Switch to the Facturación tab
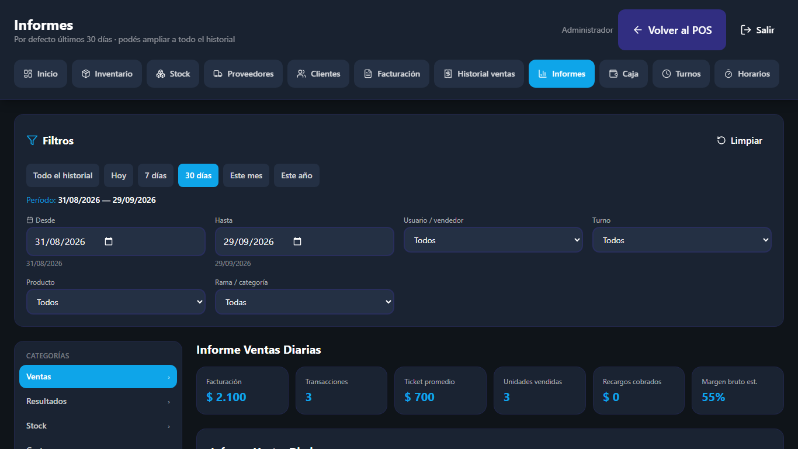This screenshot has height=449, width=798. (x=391, y=74)
